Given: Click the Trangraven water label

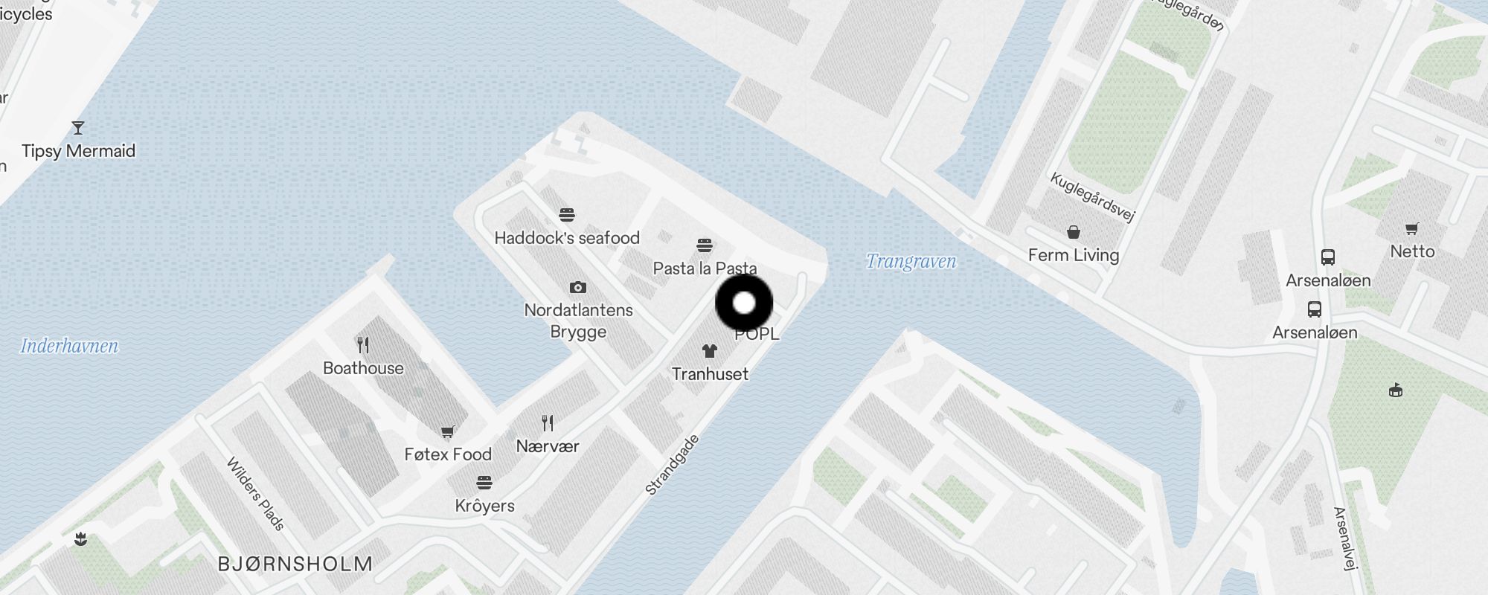Looking at the screenshot, I should (911, 261).
